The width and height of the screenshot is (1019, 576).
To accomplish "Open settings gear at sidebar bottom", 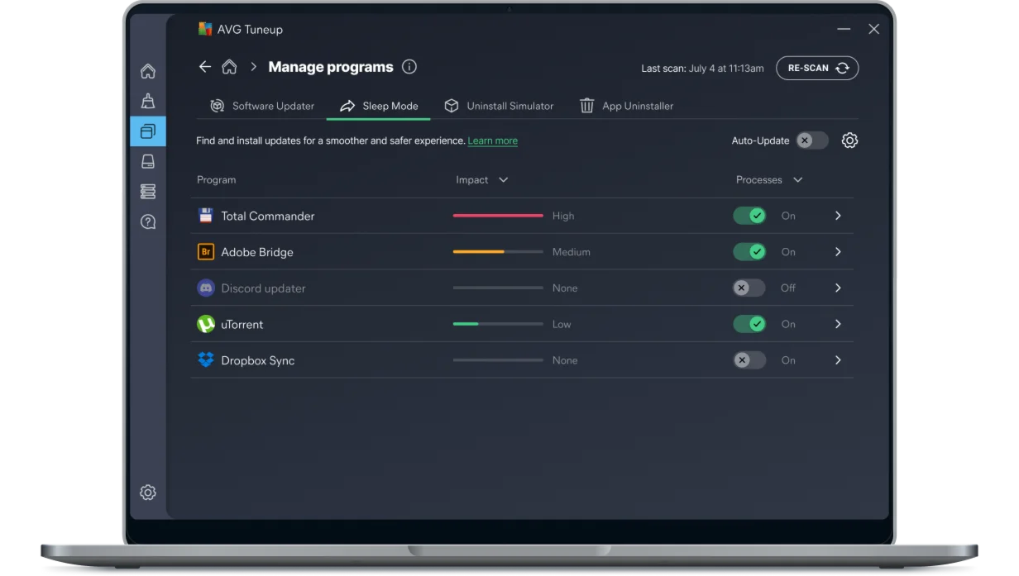I will (148, 493).
